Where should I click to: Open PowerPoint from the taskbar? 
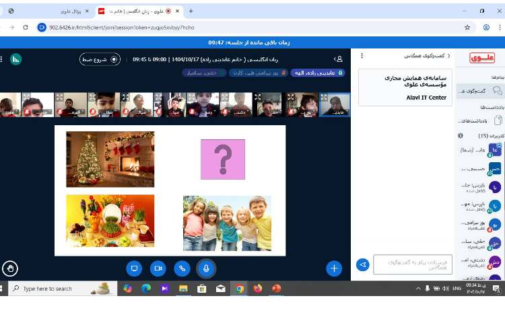(x=276, y=289)
